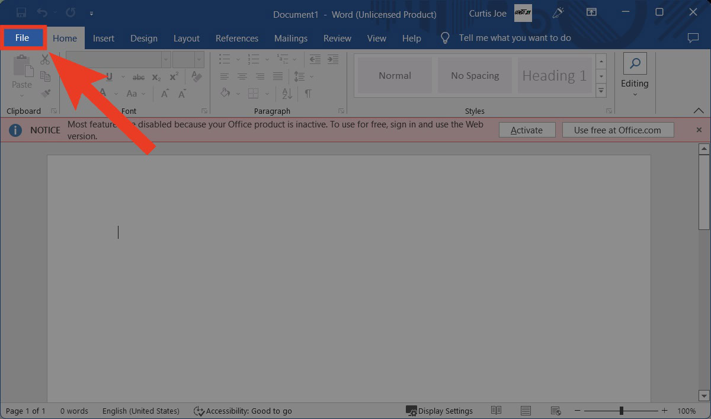Click the zoom in plus button

pyautogui.click(x=665, y=411)
